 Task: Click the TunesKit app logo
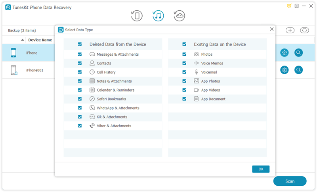(x=8, y=8)
